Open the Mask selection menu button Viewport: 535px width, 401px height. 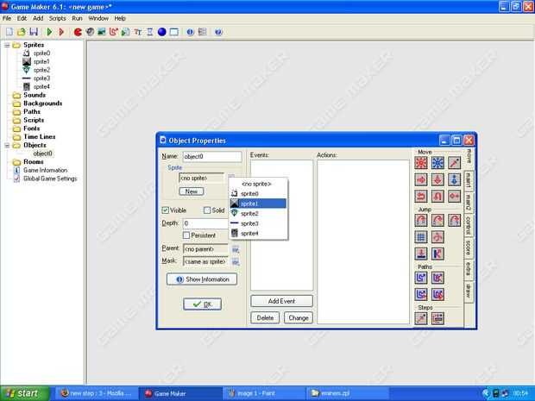click(236, 262)
